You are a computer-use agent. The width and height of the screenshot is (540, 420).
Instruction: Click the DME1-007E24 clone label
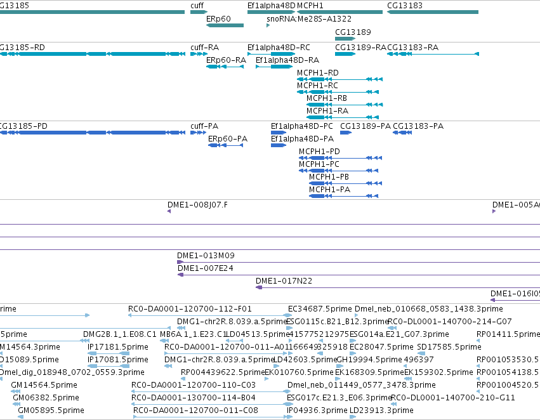[x=205, y=268]
